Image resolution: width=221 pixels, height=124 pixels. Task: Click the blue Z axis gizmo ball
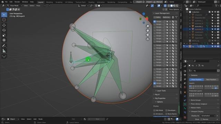pos(144,14)
